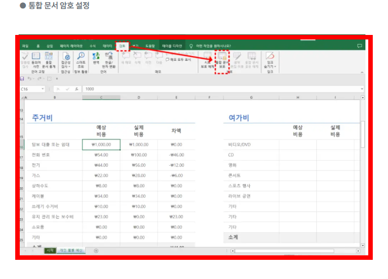Open the 접근성 검사 dropdown
Viewport: 388px width, 279px height.
[66, 60]
